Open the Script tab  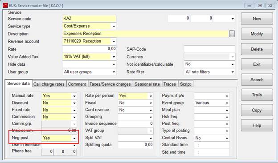(185, 84)
